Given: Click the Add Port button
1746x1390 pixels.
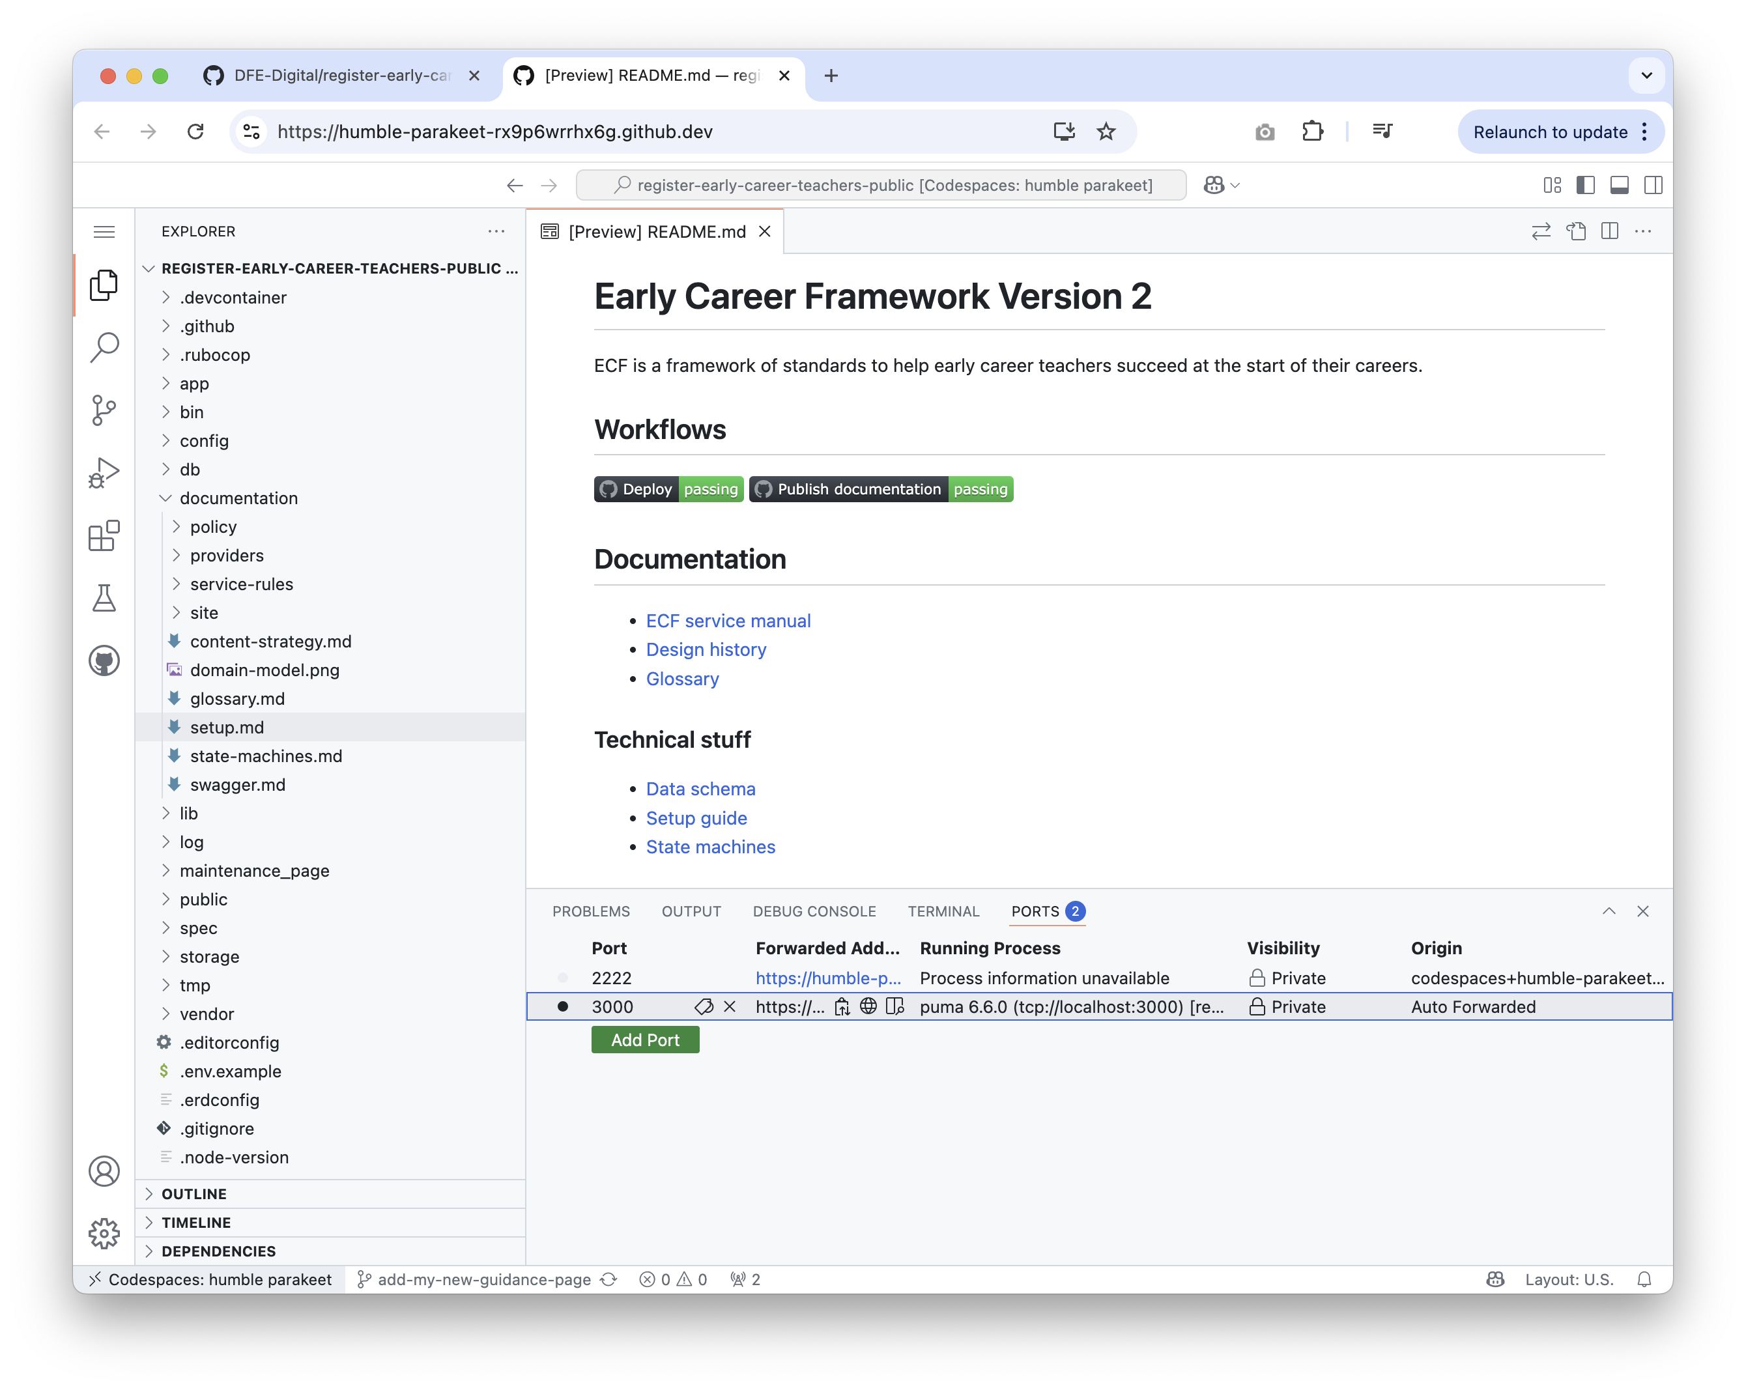Looking at the screenshot, I should (x=644, y=1040).
